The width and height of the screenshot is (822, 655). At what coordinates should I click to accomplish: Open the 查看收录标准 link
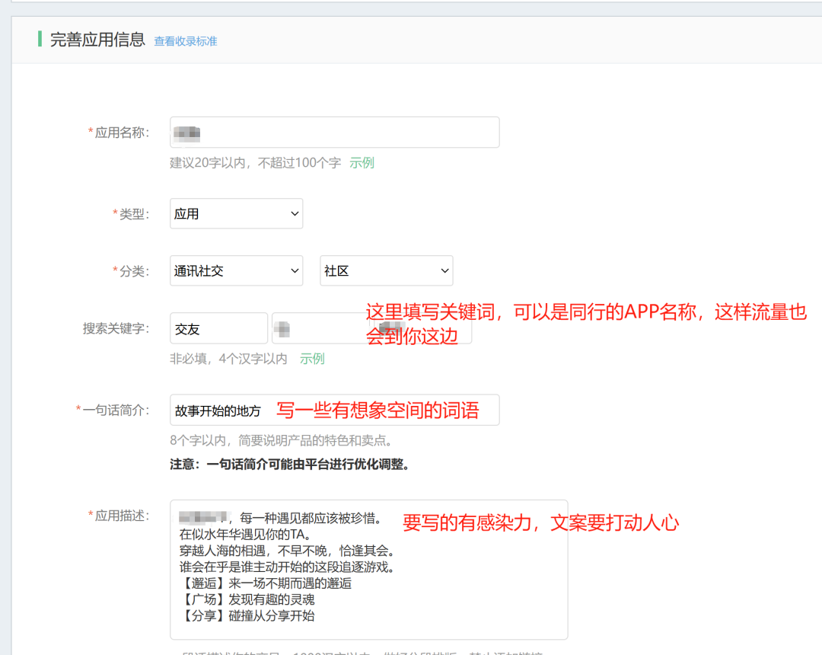pyautogui.click(x=185, y=40)
